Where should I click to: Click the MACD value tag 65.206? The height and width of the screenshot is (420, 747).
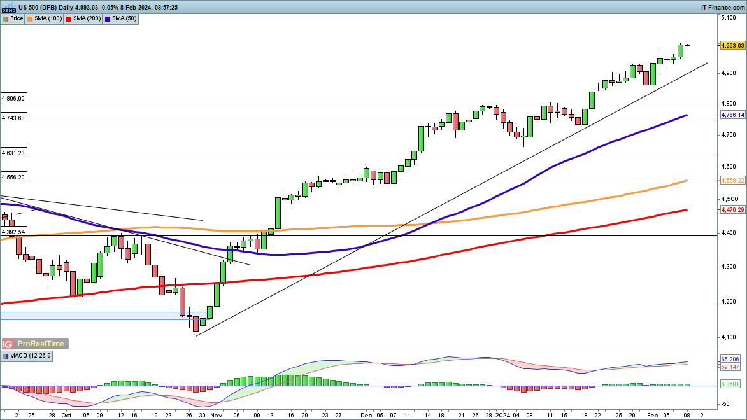click(730, 360)
